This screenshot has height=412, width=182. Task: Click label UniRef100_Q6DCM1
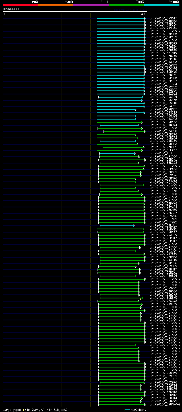click(163, 159)
